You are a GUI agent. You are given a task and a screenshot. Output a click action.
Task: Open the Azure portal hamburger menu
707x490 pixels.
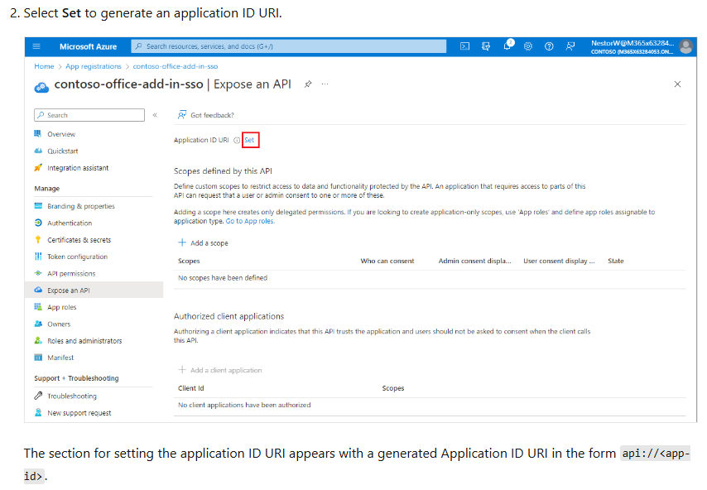36,46
